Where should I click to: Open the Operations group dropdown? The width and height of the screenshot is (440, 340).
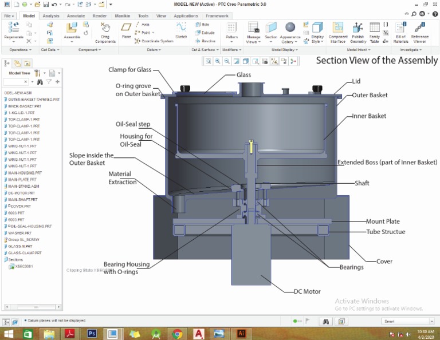pos(20,50)
